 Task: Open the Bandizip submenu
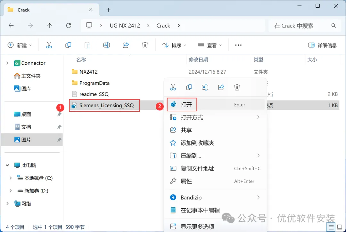[215, 197]
